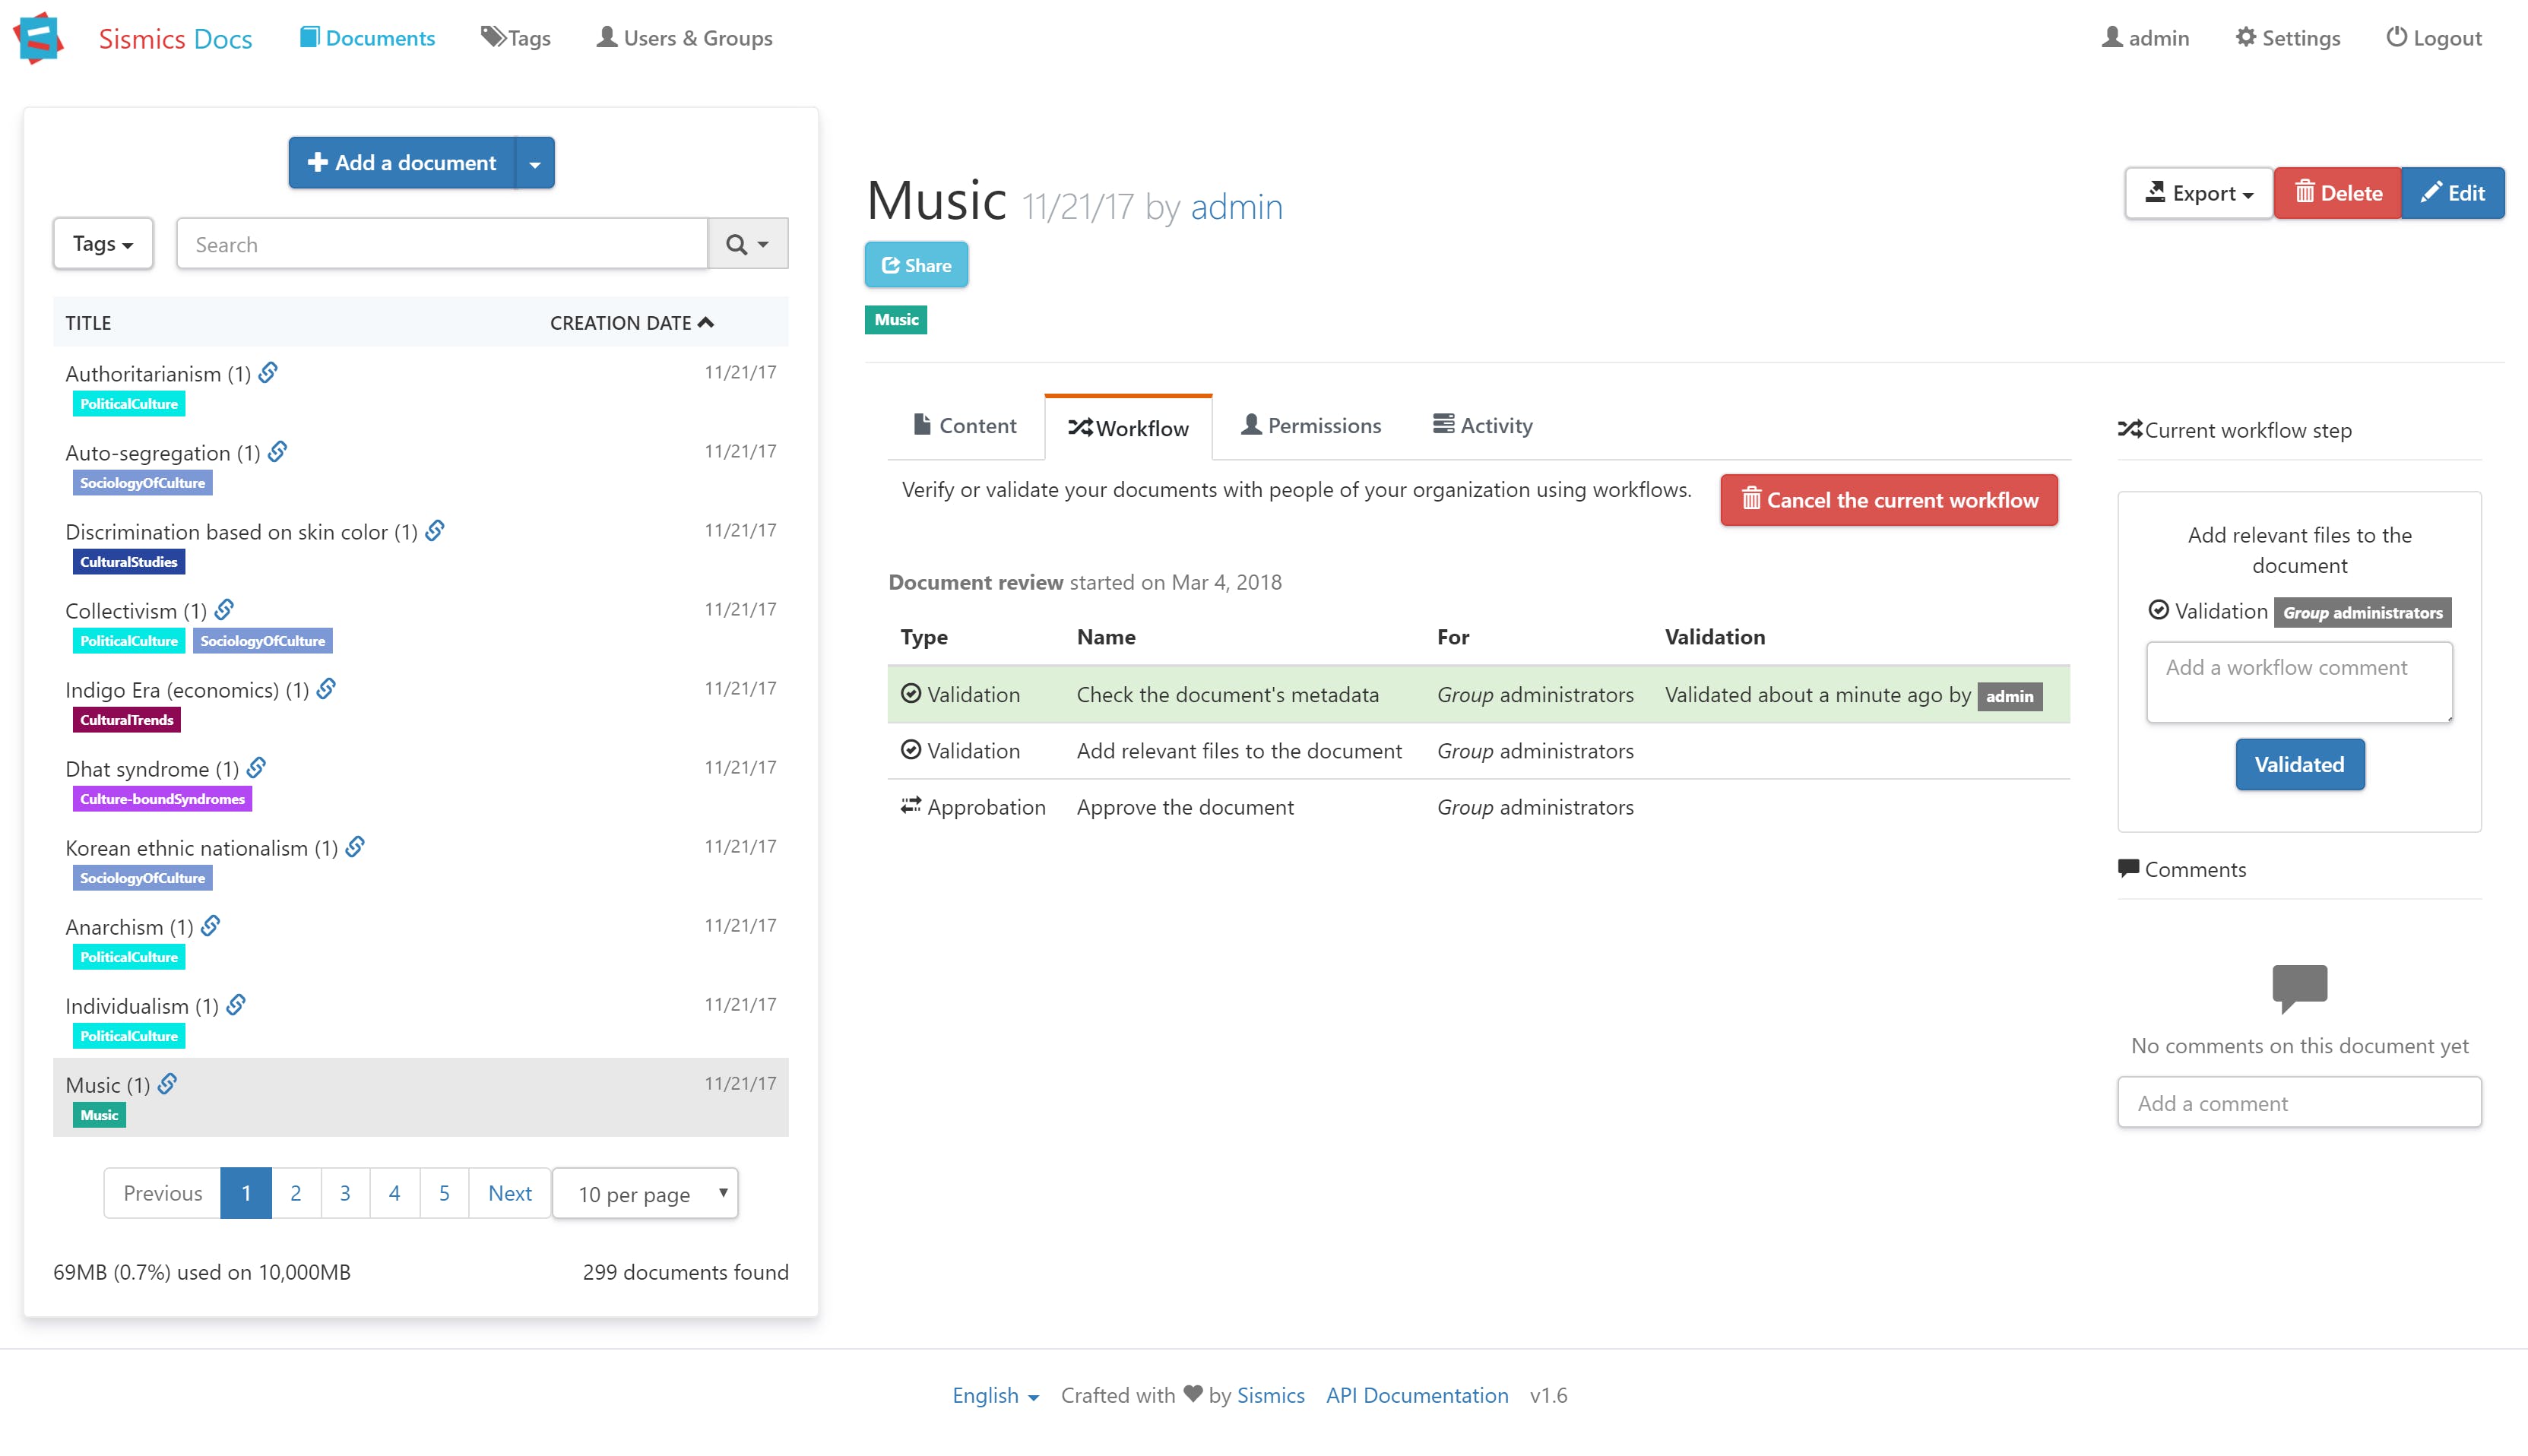Open the Sismics link in footer

click(x=1270, y=1395)
